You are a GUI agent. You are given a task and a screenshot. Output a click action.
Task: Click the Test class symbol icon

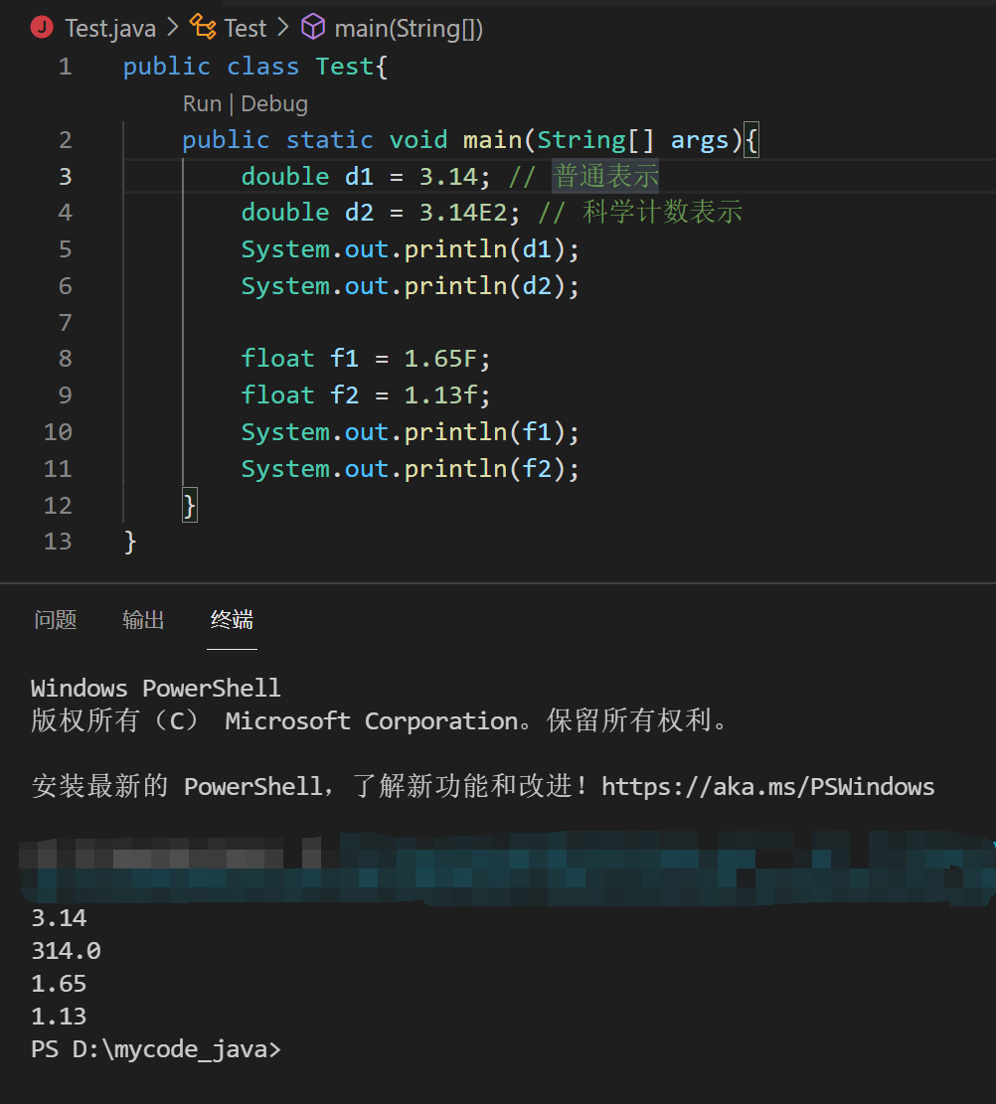pyautogui.click(x=203, y=28)
